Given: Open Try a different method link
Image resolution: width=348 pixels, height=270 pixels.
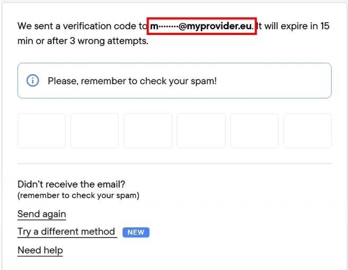Looking at the screenshot, I should pyautogui.click(x=66, y=232).
